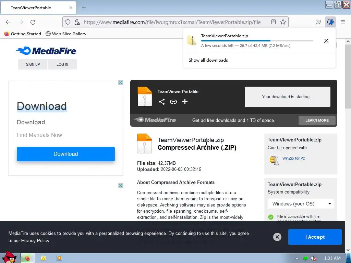Click the WinZip program icon
The image size is (351, 263).
click(x=274, y=160)
